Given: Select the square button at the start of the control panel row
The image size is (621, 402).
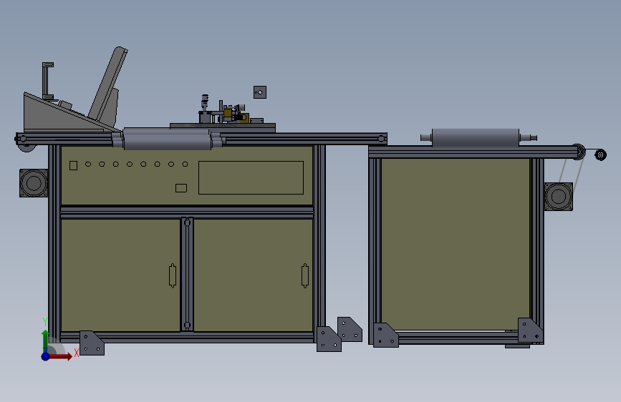Looking at the screenshot, I should click(73, 165).
